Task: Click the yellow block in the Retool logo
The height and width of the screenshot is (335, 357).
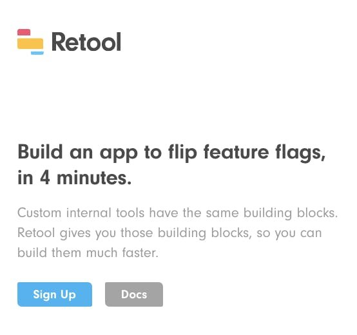Action: pyautogui.click(x=30, y=43)
